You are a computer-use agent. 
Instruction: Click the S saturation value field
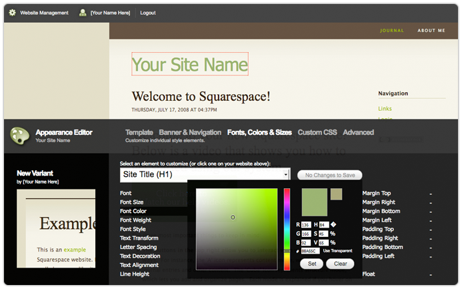tap(323, 234)
